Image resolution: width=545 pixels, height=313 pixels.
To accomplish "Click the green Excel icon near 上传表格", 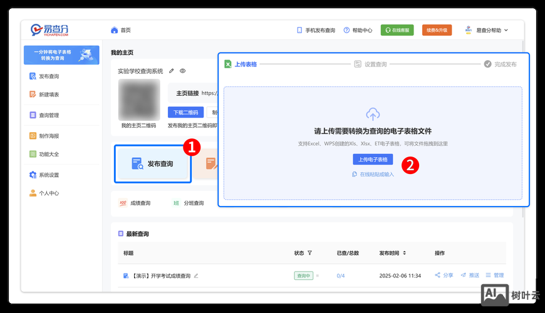I will (x=227, y=64).
